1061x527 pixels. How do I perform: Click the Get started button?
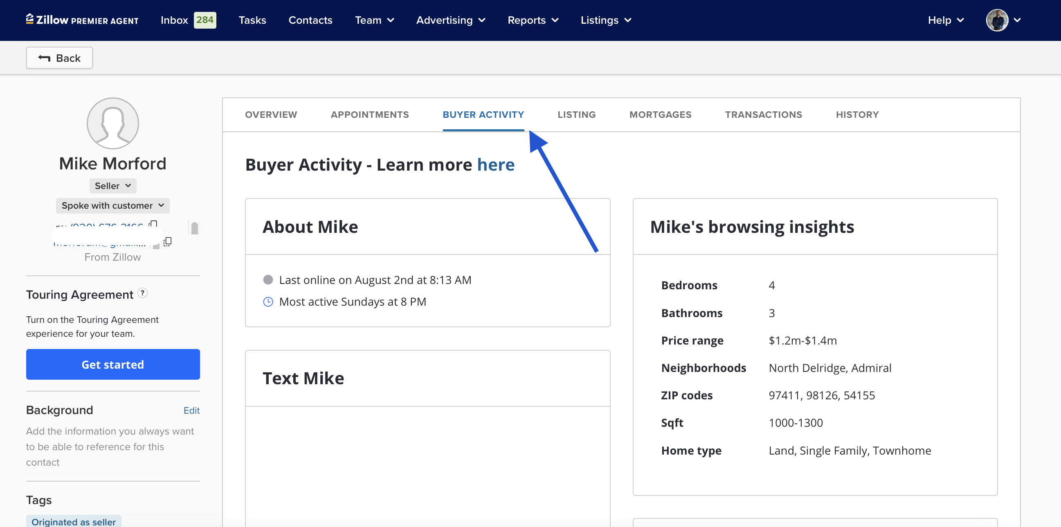(x=112, y=365)
